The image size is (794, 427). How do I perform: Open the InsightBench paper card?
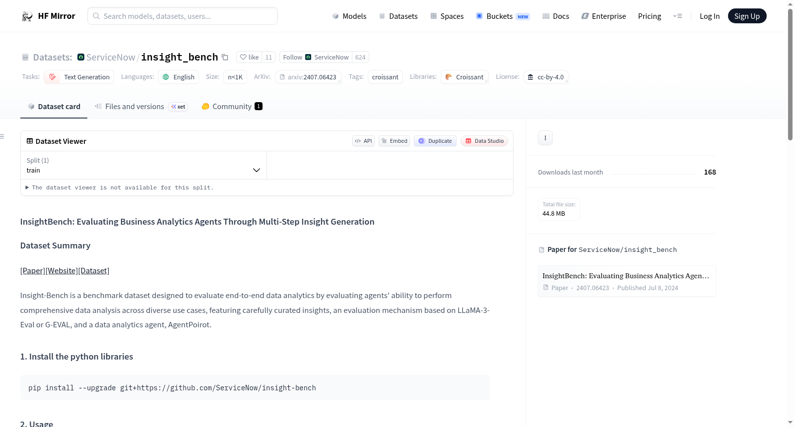pos(627,281)
